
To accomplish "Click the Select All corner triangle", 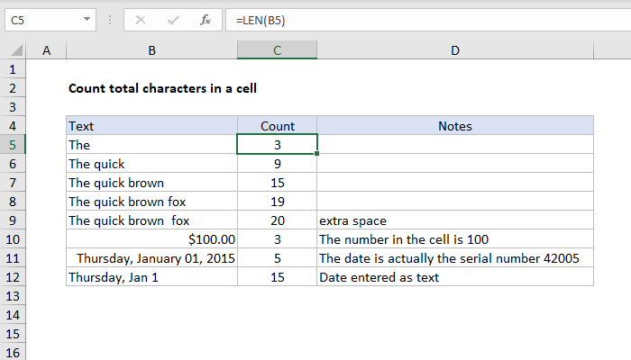I will 15,50.
